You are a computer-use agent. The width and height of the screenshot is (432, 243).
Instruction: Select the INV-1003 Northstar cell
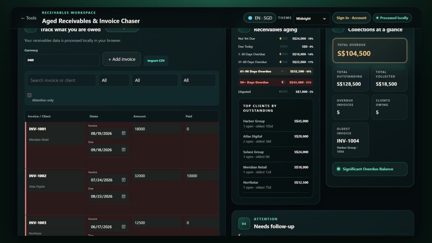point(57,227)
